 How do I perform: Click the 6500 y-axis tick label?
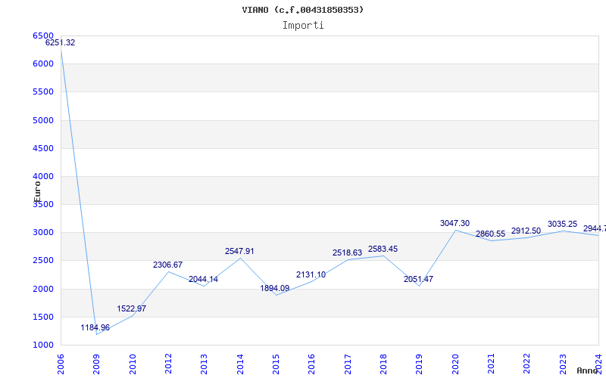coord(43,36)
